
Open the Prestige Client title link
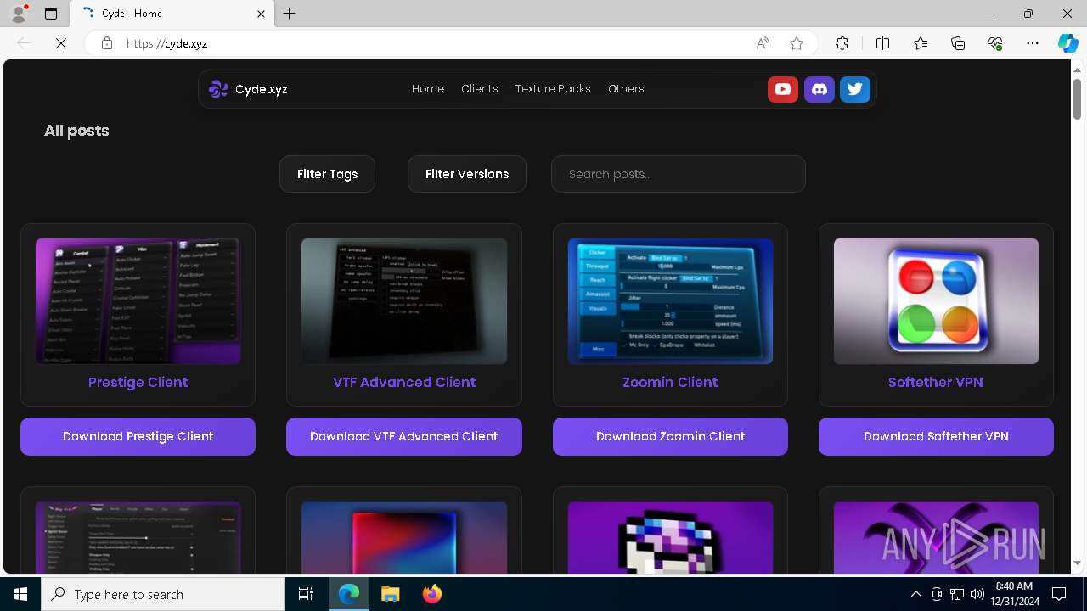138,382
